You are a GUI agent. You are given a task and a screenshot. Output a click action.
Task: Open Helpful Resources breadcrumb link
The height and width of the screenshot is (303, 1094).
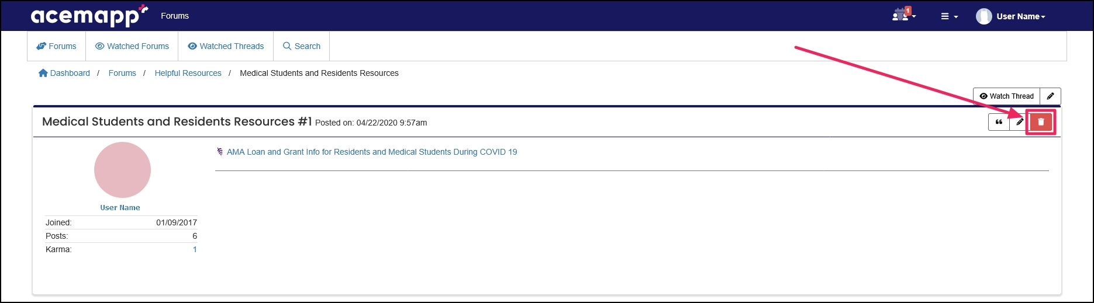click(x=188, y=73)
